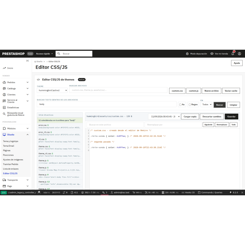Focus the text search field containing body
245x245 pixels.
tap(107, 104)
